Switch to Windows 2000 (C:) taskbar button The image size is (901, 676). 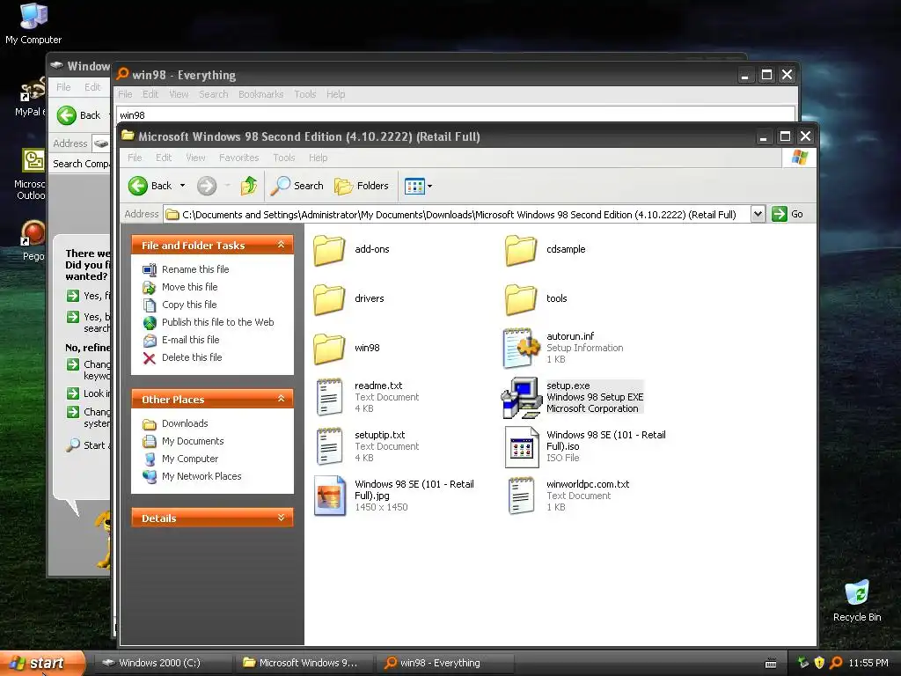pos(162,663)
